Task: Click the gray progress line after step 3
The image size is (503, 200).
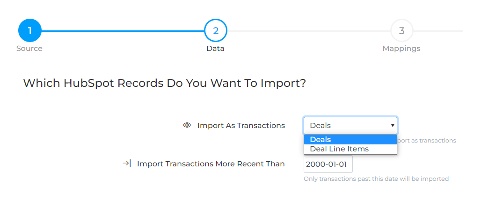Action: 438,31
